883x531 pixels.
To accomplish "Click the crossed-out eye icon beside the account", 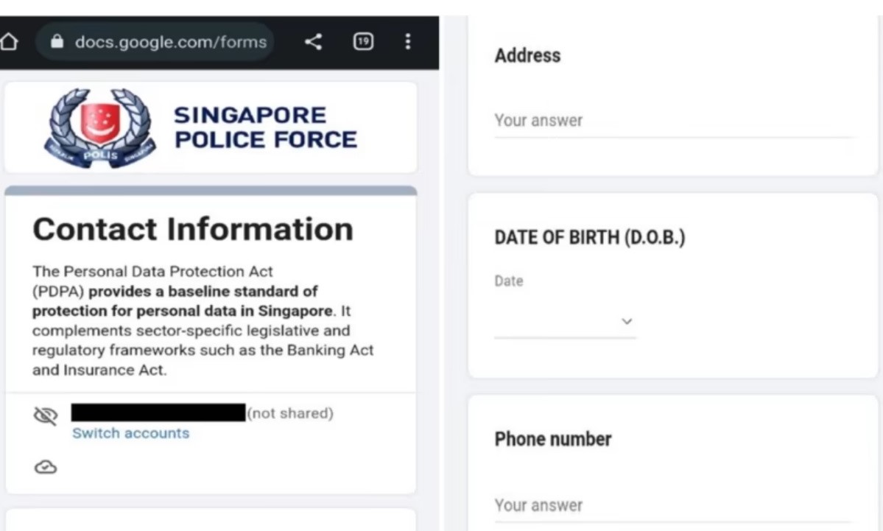I will click(x=46, y=415).
